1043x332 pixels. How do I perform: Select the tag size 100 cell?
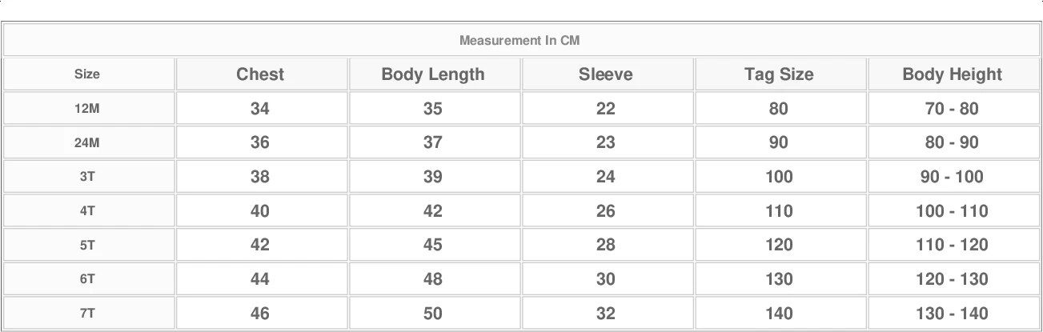coord(779,177)
